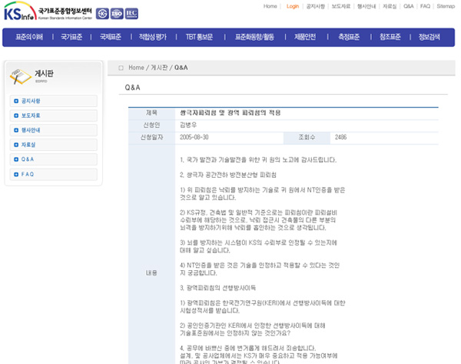Viewport: 461px width, 364px height.
Task: Open the Sitemap link in header
Action: tap(445, 5)
